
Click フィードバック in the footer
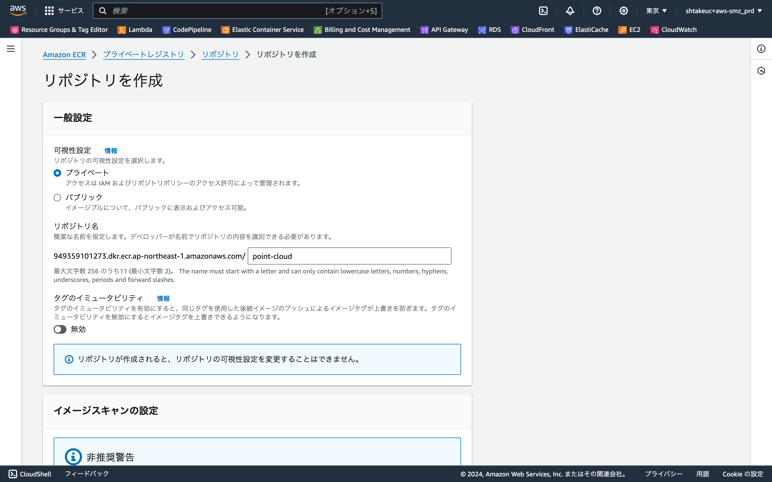87,474
